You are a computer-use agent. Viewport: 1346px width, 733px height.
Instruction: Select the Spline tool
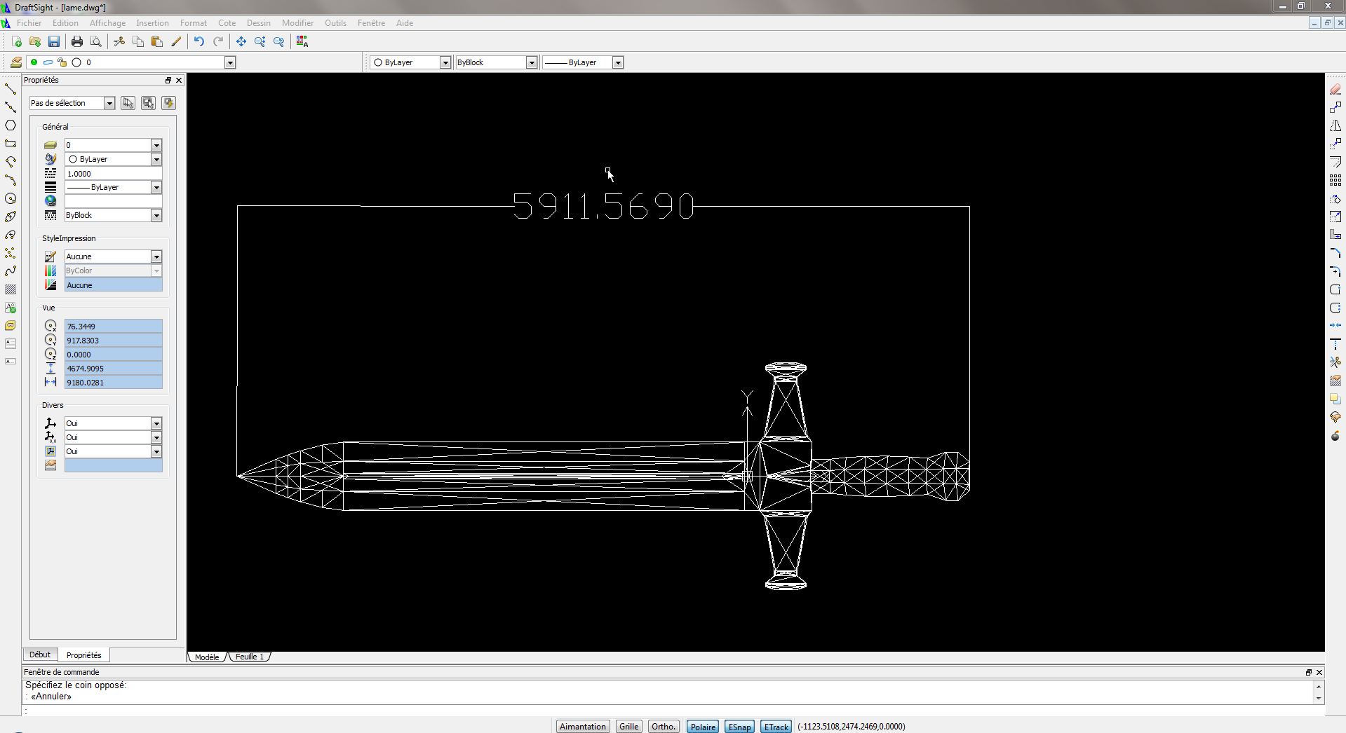pyautogui.click(x=11, y=271)
